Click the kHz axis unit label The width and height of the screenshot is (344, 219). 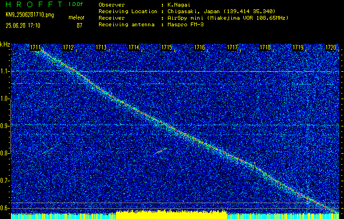[x=5, y=44]
